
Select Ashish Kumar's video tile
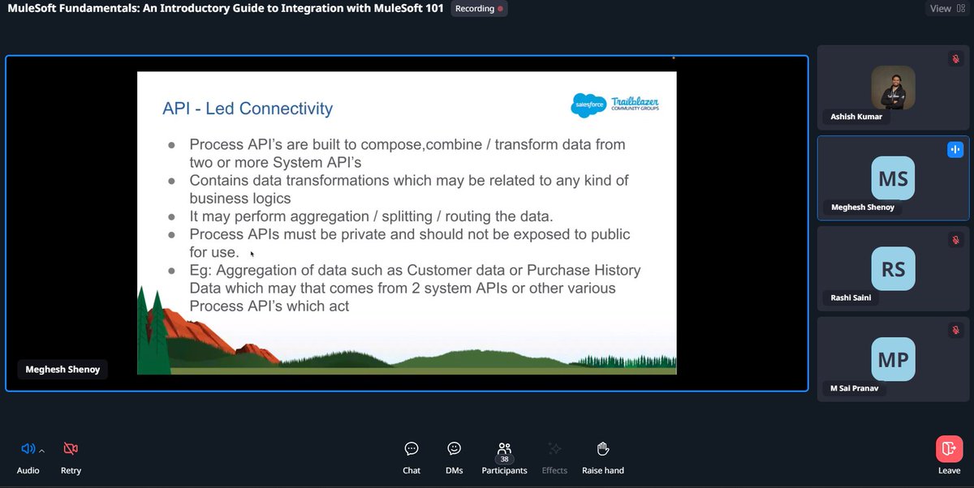pos(893,88)
